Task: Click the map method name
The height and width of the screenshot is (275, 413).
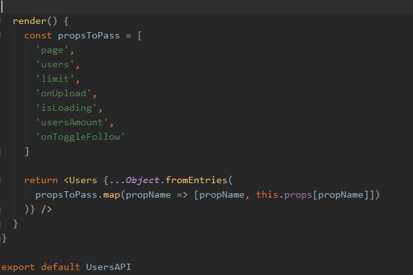Action: 112,195
